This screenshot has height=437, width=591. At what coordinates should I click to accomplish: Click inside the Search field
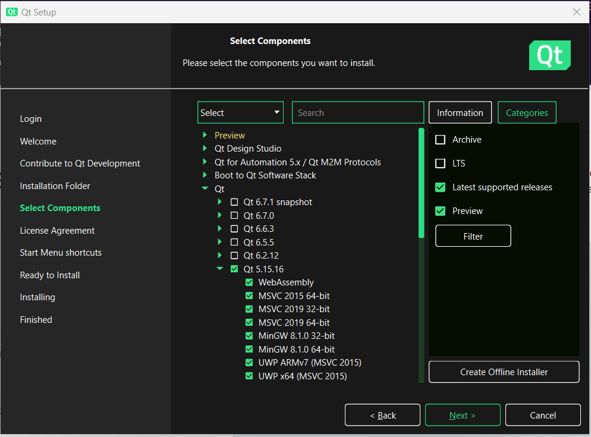(x=357, y=112)
